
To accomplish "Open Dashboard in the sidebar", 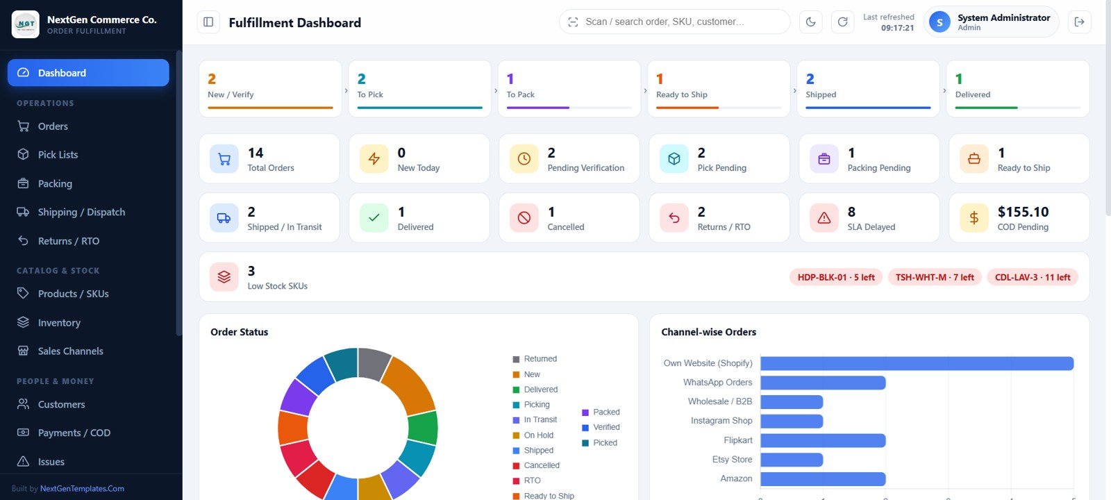I will click(88, 73).
